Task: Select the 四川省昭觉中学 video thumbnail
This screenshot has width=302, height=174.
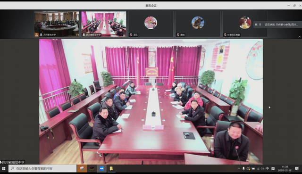Action: point(104,24)
